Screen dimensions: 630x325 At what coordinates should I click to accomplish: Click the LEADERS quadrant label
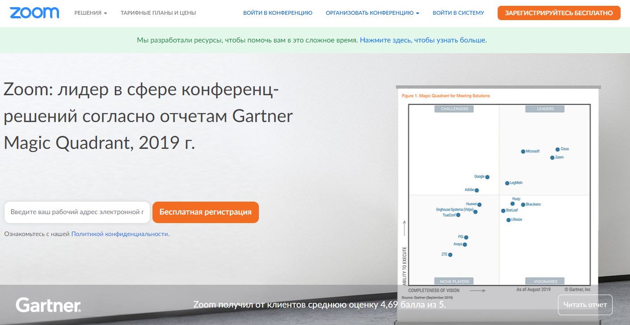pos(545,109)
